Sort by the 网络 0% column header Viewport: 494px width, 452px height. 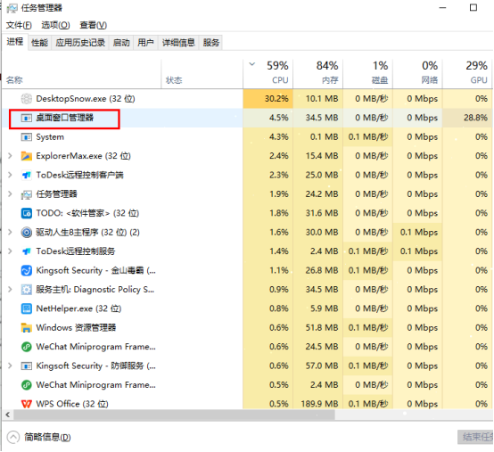[x=417, y=74]
